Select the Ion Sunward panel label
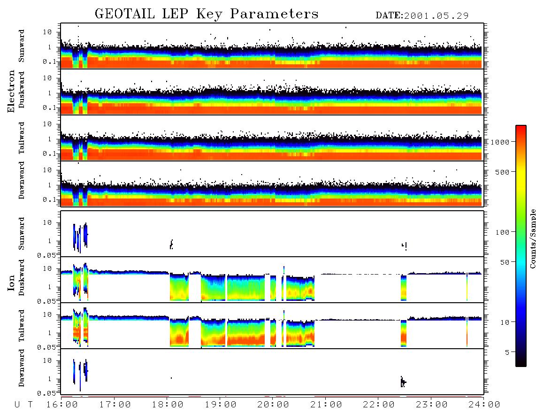The width and height of the screenshot is (536, 413). point(22,234)
